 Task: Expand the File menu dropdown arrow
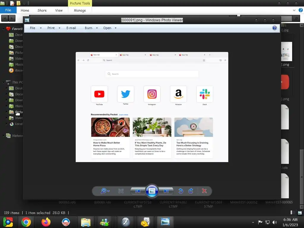point(41,28)
